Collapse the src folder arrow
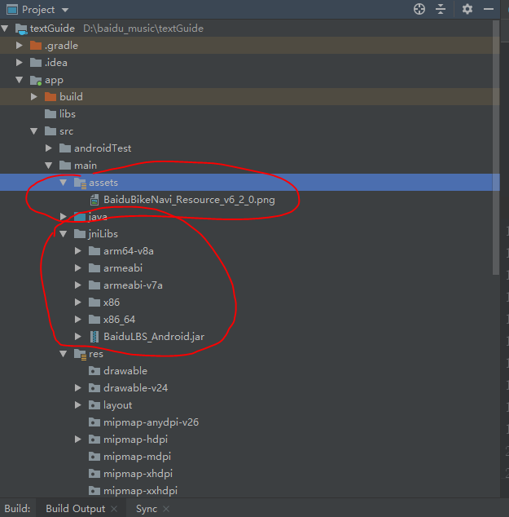 (x=33, y=131)
